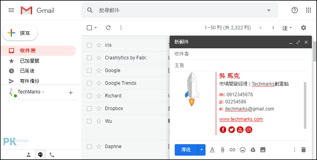Click the 撰寫 compose button
Screen dimensions: 317x160
(20, 33)
